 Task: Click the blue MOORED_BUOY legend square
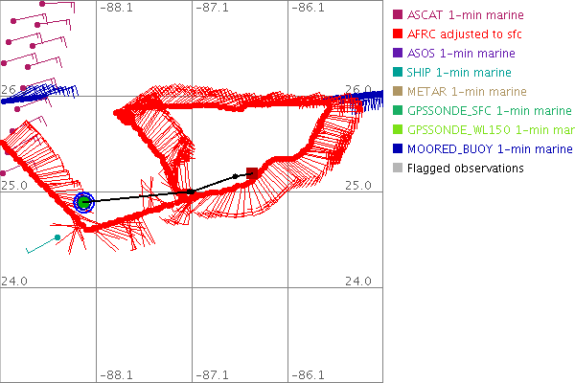[398, 149]
